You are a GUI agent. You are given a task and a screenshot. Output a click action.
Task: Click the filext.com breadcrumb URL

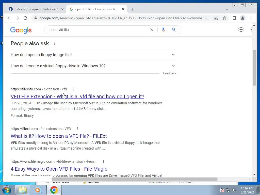click(x=41, y=129)
